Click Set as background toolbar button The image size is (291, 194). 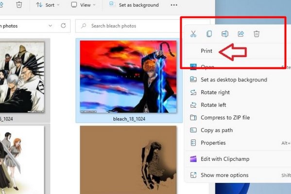pos(134,5)
